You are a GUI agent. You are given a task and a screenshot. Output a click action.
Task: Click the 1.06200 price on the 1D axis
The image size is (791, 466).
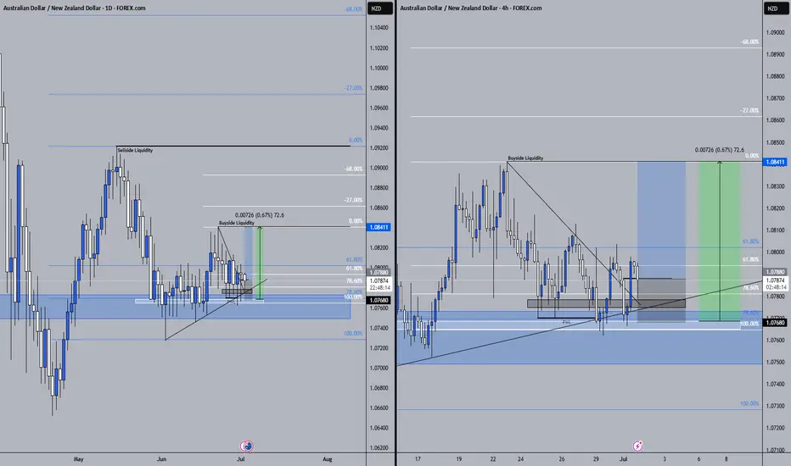pyautogui.click(x=379, y=448)
